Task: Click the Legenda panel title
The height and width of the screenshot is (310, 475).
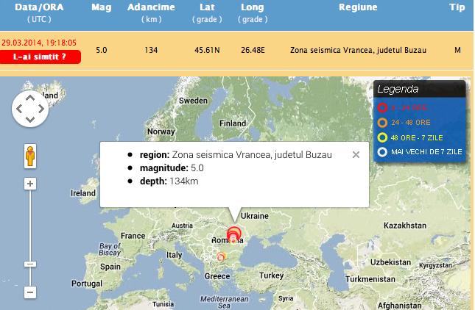Action: click(x=398, y=89)
